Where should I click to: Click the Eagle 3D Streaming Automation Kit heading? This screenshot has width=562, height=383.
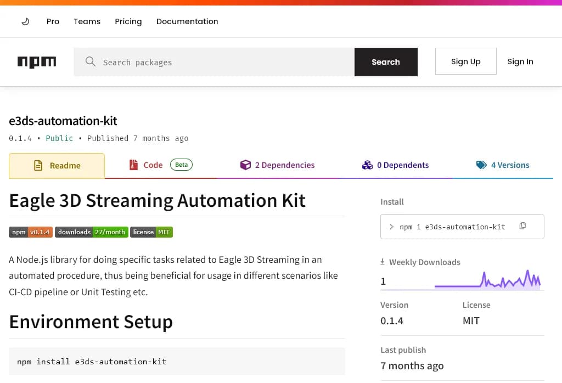coord(158,200)
